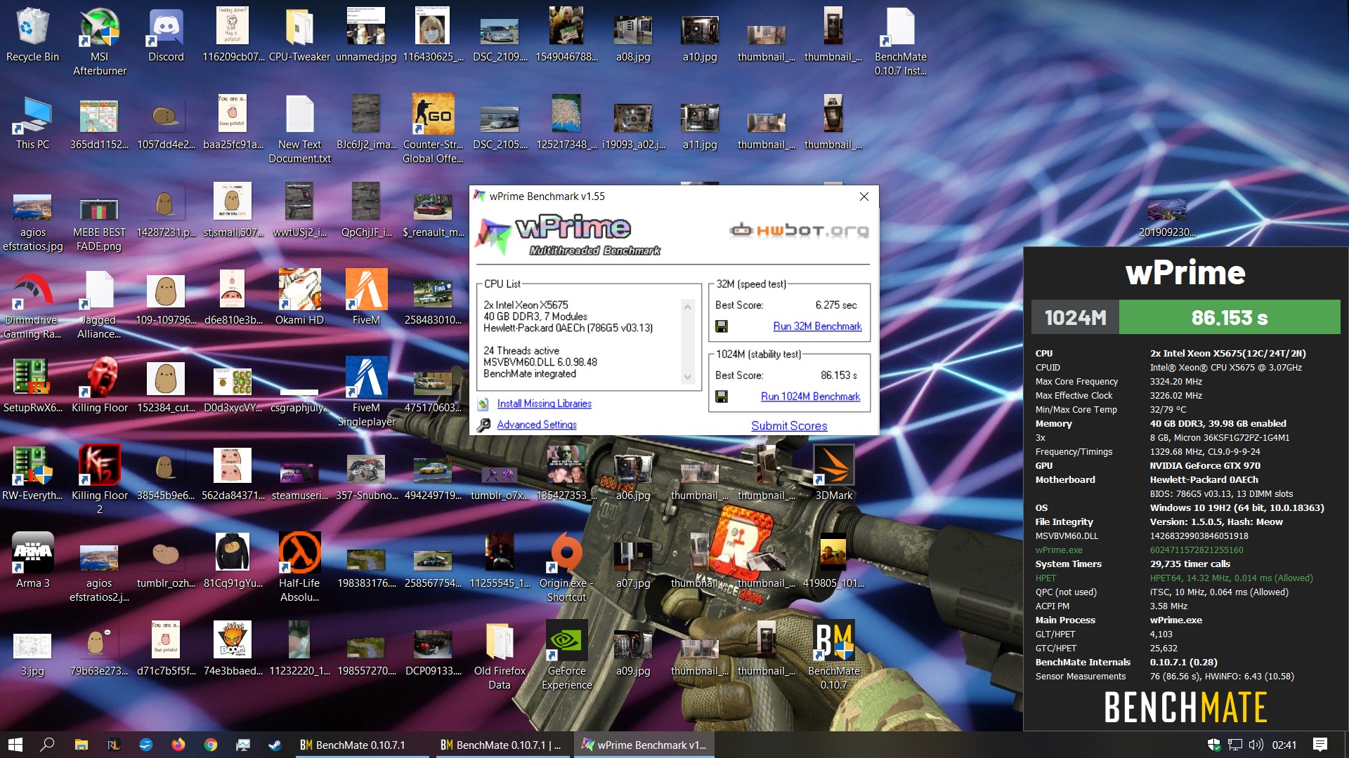Select the BenchMate 0.10.7 installer icon
1349x758 pixels.
(900, 42)
